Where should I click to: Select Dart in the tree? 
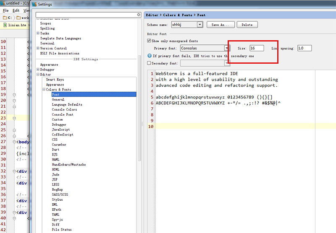[55, 150]
